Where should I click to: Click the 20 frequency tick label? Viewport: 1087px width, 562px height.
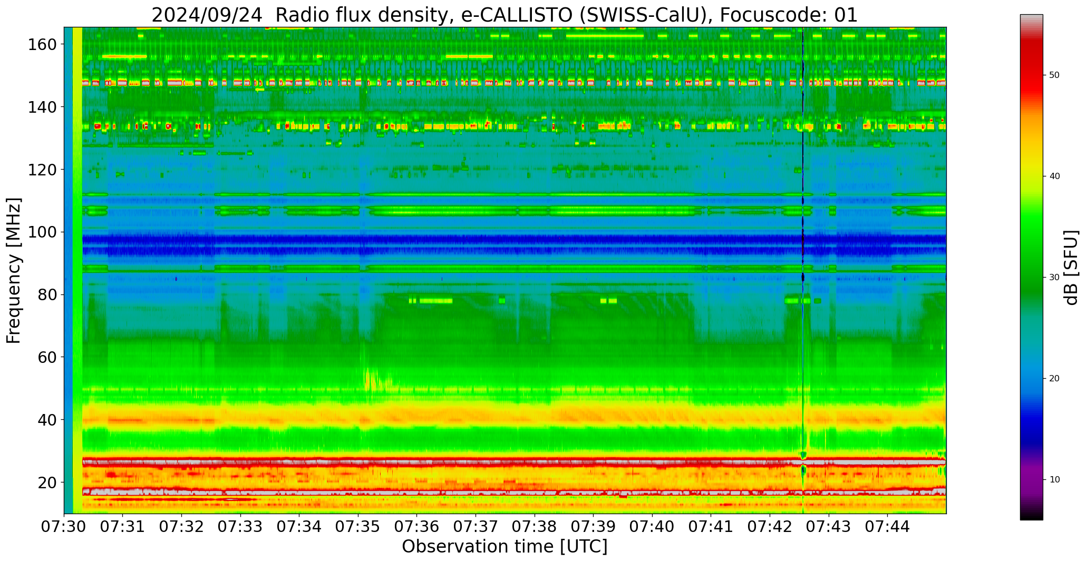[x=47, y=482]
